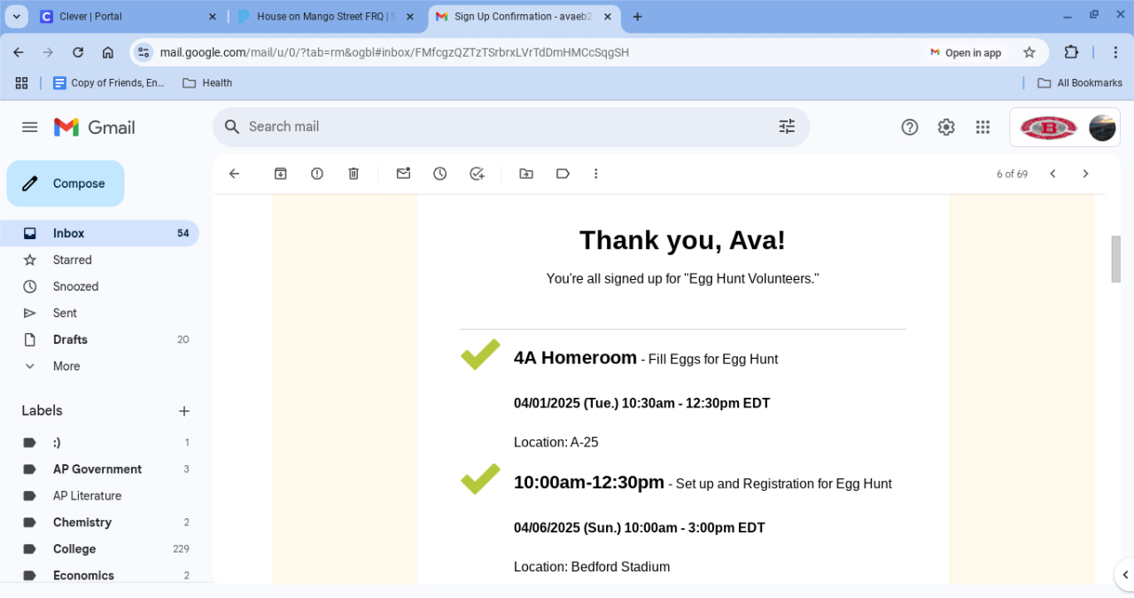Move email to a folder
The width and height of the screenshot is (1134, 598).
[526, 174]
